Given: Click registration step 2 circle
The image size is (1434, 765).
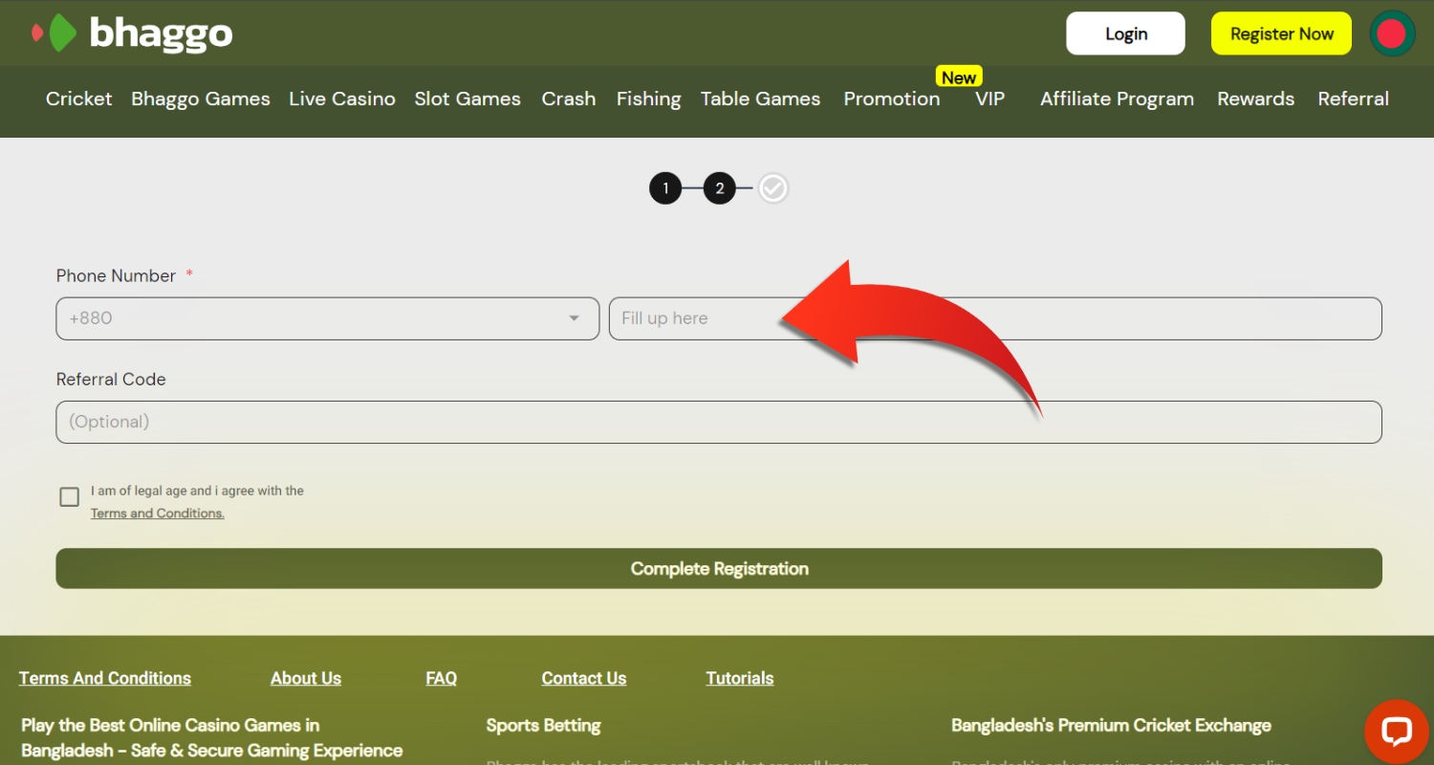Looking at the screenshot, I should (720, 188).
